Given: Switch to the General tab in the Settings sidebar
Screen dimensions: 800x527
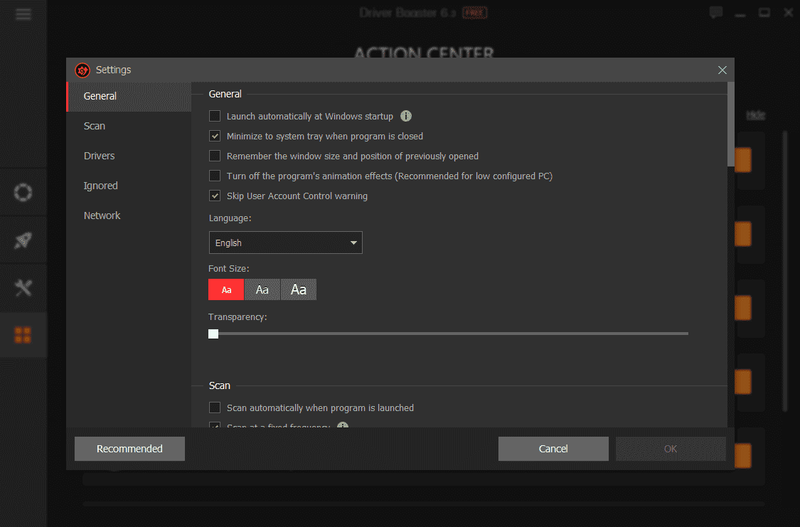Looking at the screenshot, I should click(x=129, y=96).
